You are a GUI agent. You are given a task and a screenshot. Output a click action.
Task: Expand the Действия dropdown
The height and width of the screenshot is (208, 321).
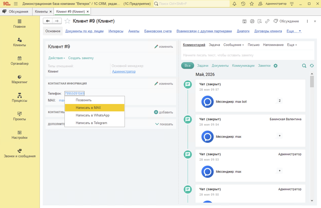[57, 58]
